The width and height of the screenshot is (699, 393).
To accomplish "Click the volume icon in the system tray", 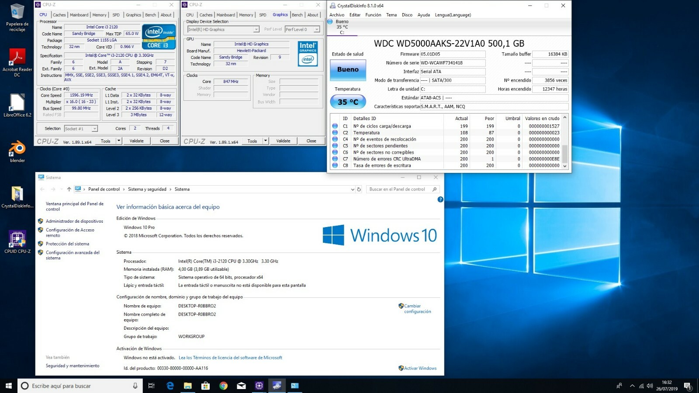I will click(x=650, y=386).
